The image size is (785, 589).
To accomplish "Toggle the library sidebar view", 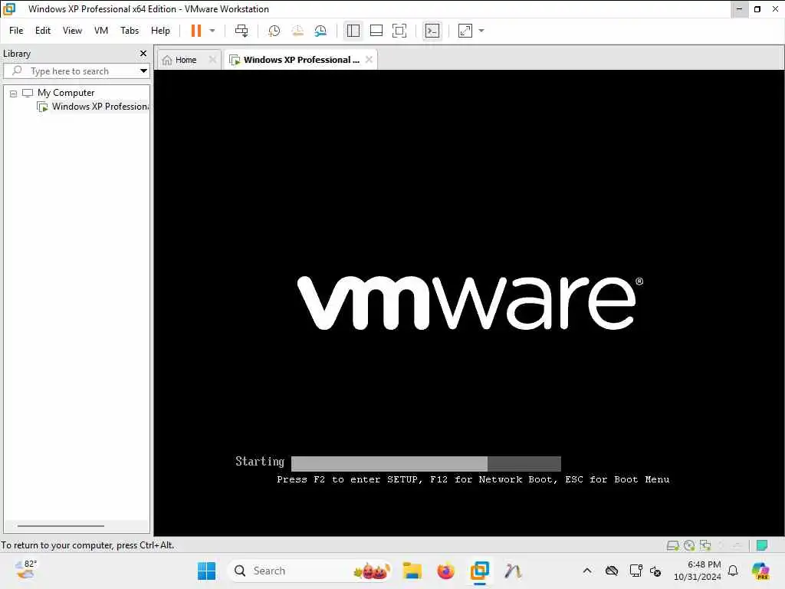I will point(353,31).
